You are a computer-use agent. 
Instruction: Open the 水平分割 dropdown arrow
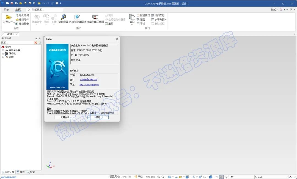tap(166, 20)
